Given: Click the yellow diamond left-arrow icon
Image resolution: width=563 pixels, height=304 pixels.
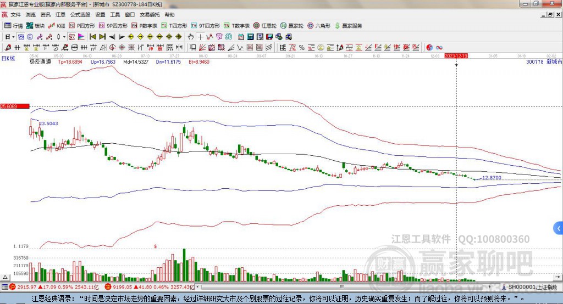Looking at the screenshot, I should point(131,37).
